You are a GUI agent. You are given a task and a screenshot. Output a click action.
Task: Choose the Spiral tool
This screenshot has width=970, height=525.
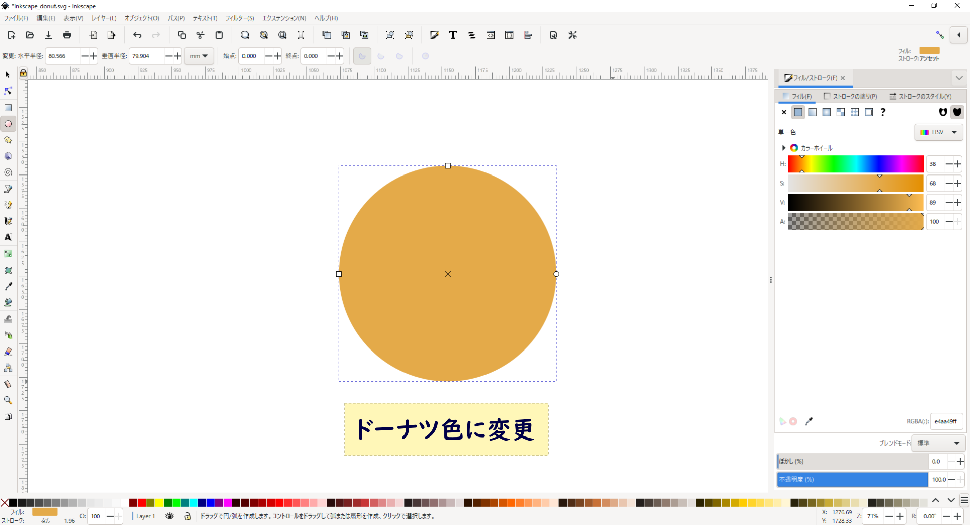click(8, 172)
